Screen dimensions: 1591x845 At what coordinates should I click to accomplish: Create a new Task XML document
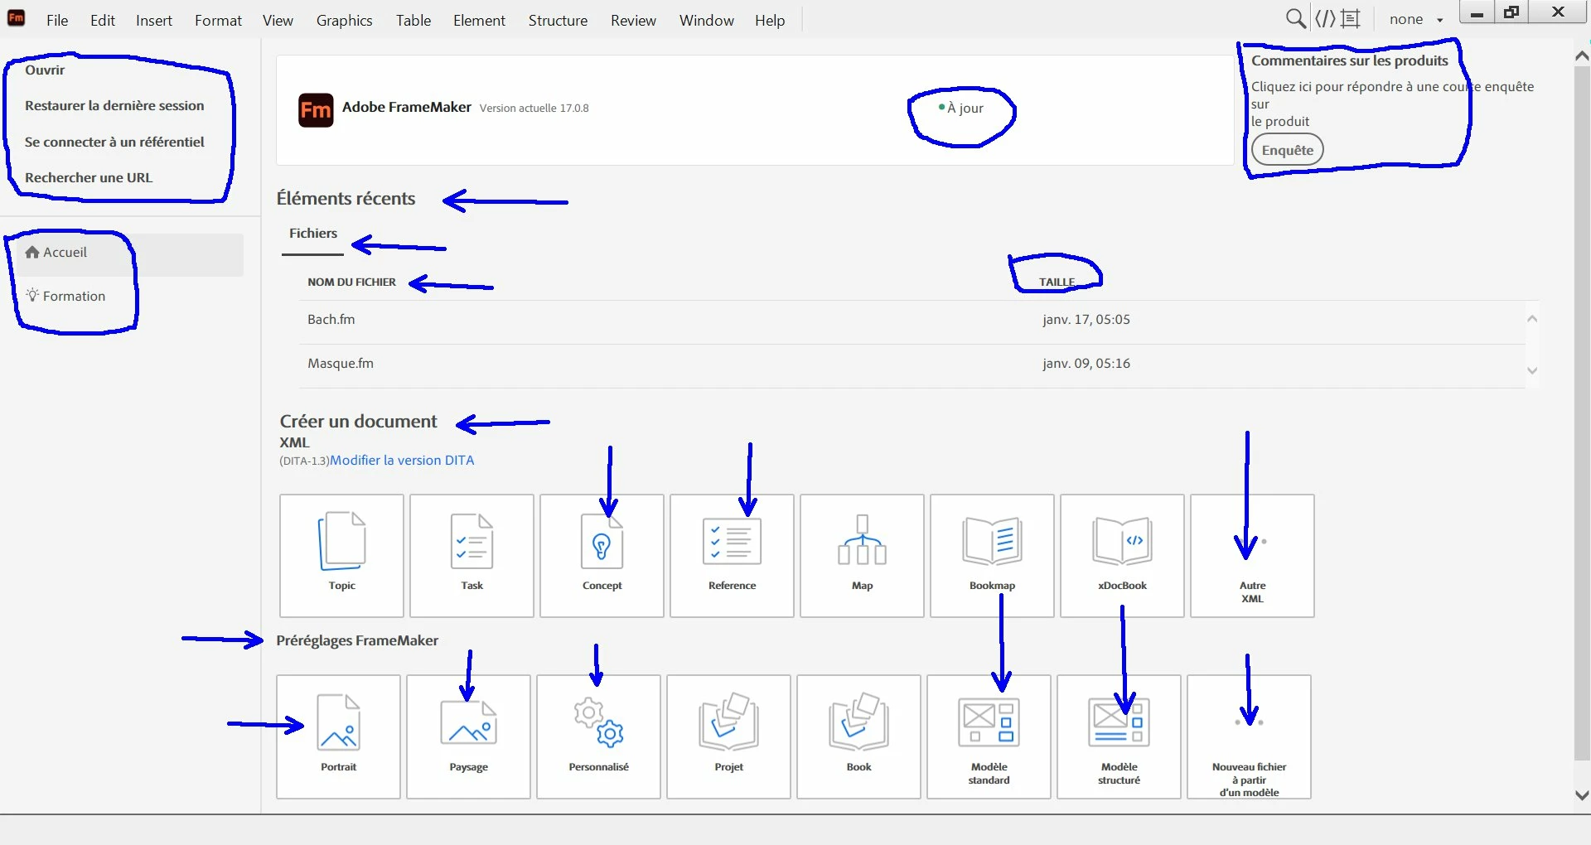471,555
